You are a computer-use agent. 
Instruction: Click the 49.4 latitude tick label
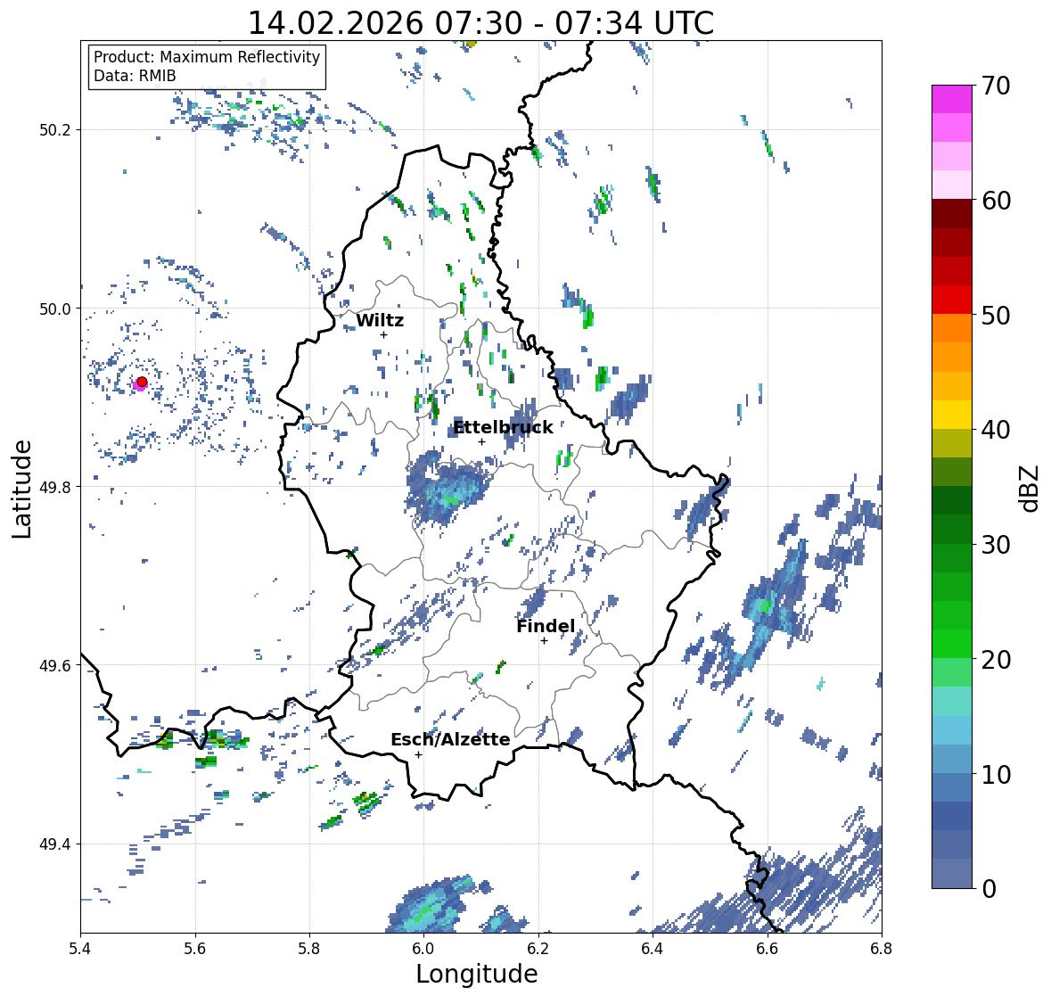(x=55, y=844)
